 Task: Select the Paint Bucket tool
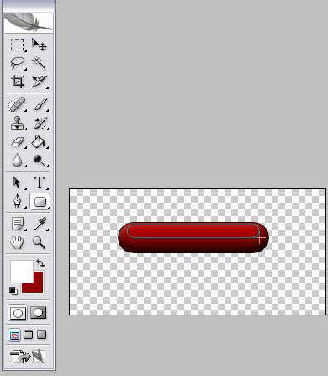[x=40, y=141]
